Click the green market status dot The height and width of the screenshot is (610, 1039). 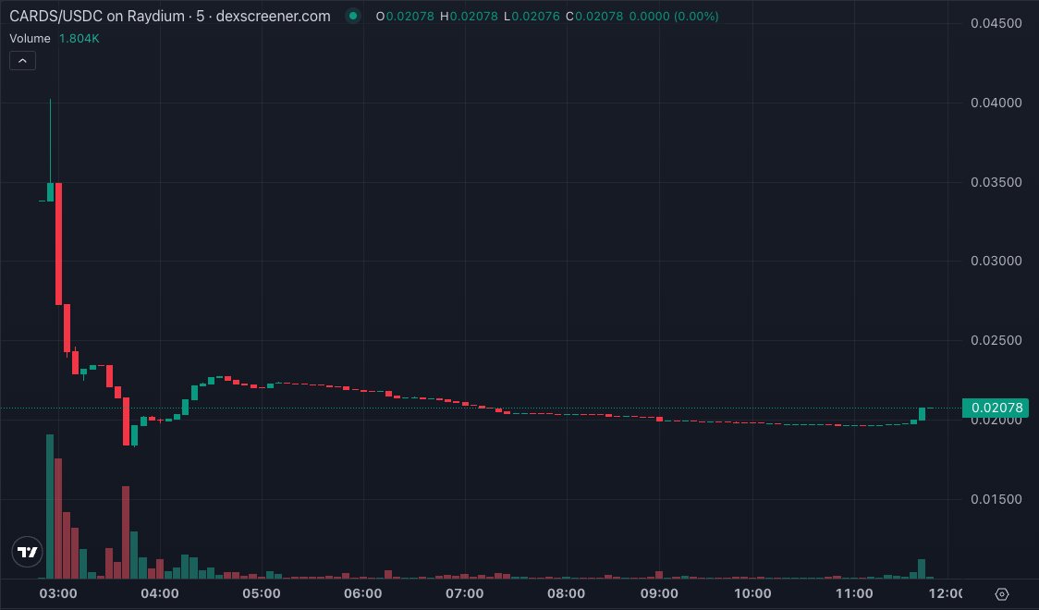pos(353,16)
